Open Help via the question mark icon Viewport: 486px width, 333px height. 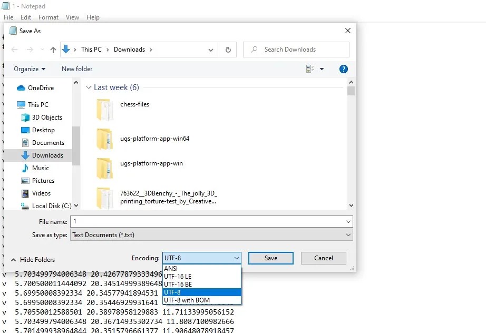tap(344, 69)
